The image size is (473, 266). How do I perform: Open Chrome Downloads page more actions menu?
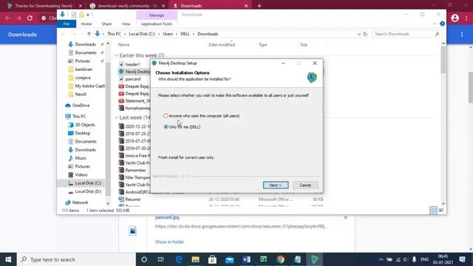[x=462, y=35]
